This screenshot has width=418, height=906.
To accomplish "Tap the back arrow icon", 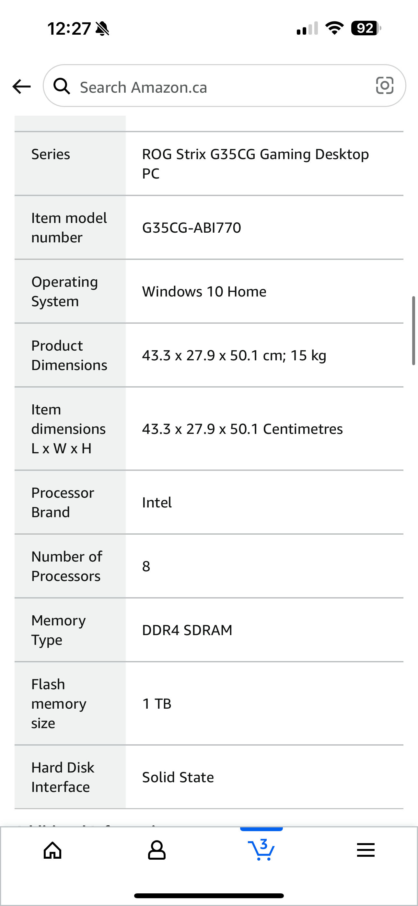I will point(21,87).
